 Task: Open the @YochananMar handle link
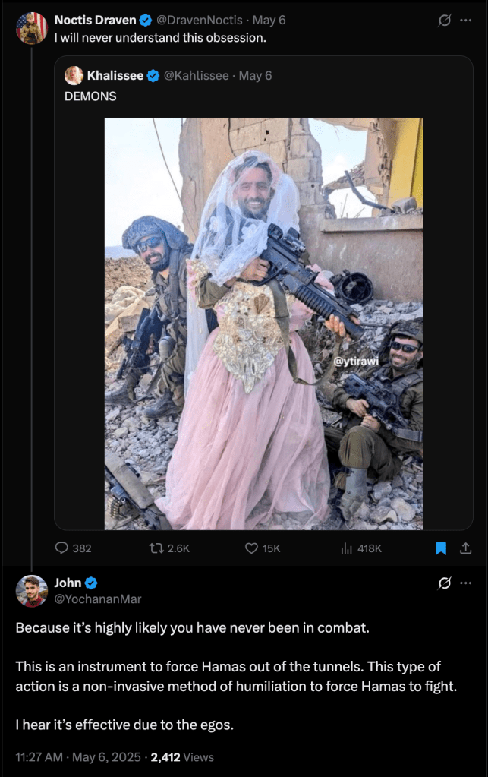97,599
